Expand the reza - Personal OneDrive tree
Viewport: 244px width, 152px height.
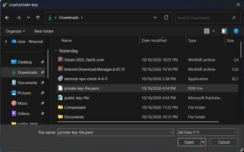[6, 41]
